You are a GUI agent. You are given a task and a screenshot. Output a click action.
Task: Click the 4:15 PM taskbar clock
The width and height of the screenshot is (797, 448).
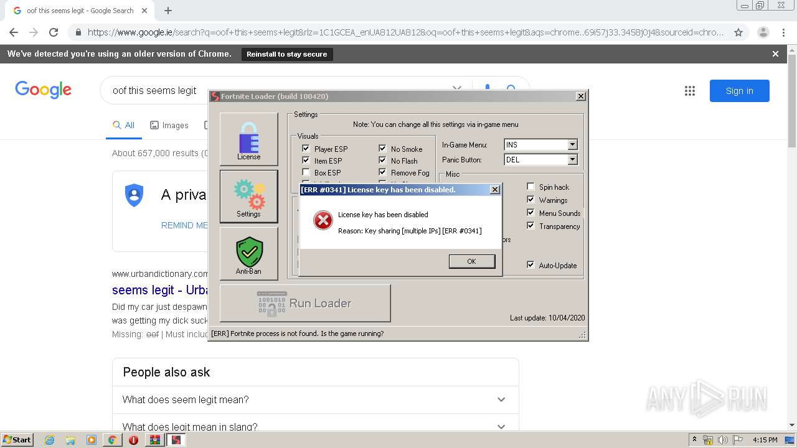pos(765,440)
